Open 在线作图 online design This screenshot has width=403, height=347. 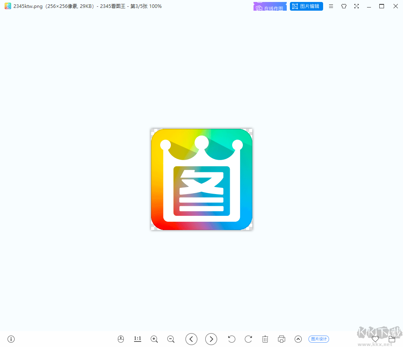270,6
